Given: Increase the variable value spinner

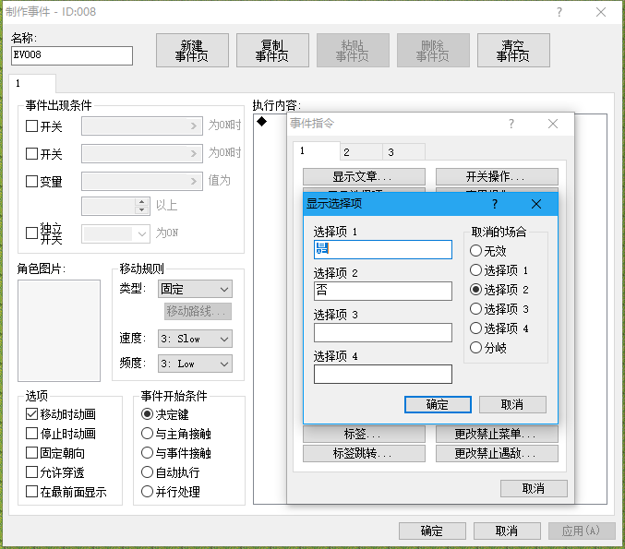Looking at the screenshot, I should tap(141, 202).
